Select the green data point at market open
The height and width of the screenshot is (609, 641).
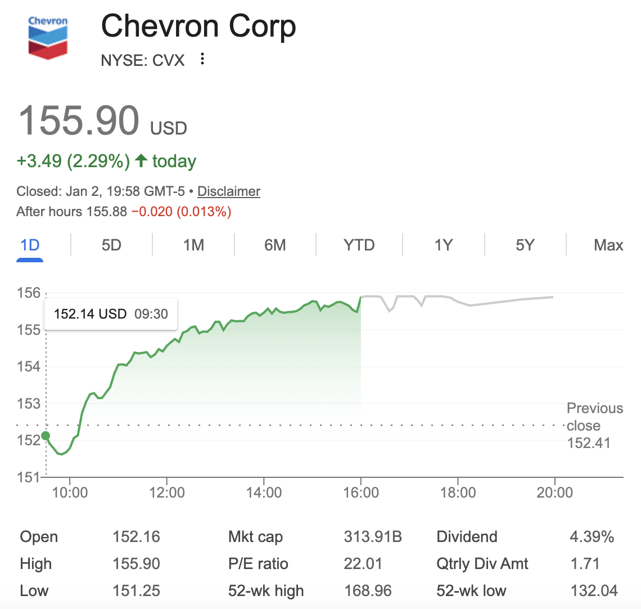tap(45, 435)
